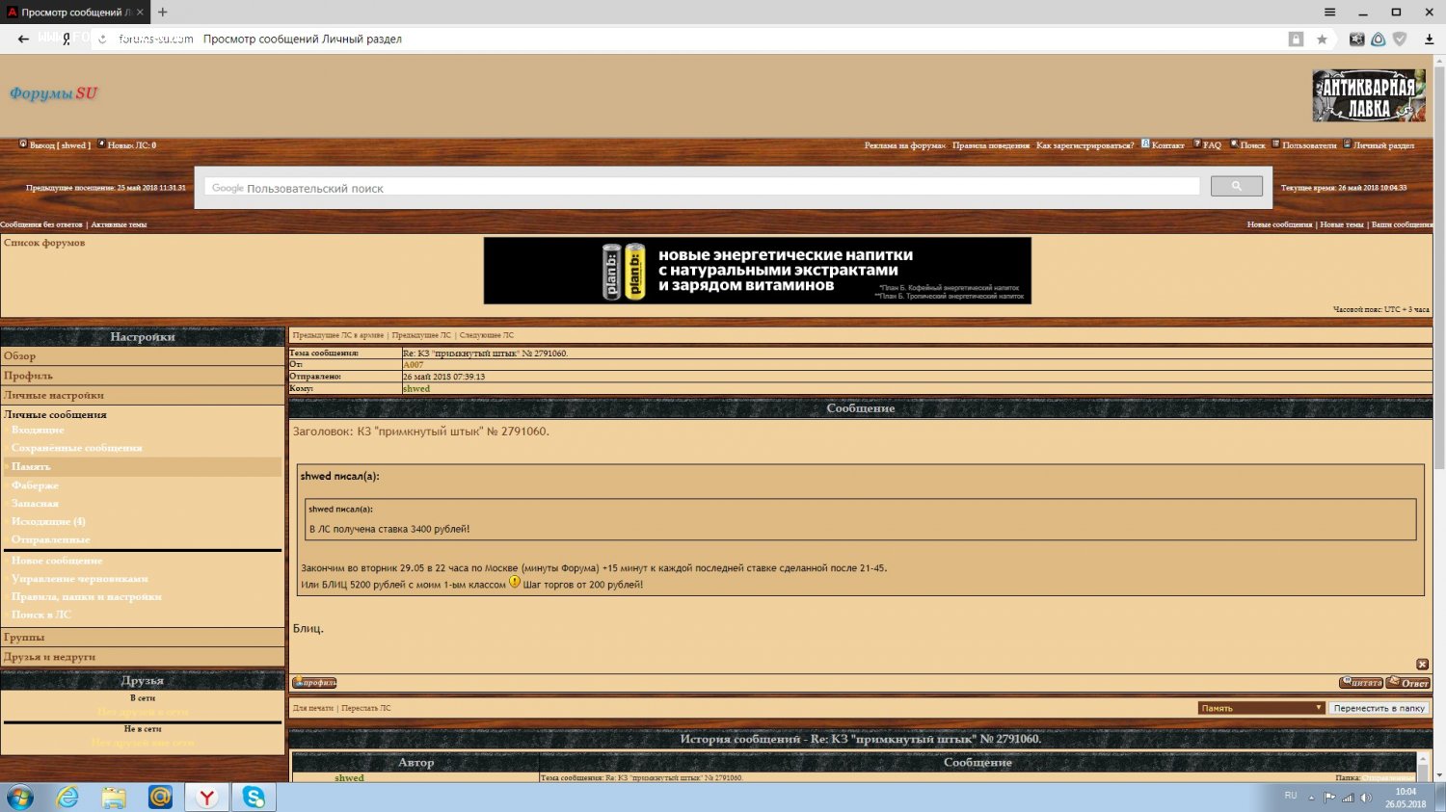Open the browser hamburger menu
Image resolution: width=1446 pixels, height=812 pixels.
point(1329,13)
